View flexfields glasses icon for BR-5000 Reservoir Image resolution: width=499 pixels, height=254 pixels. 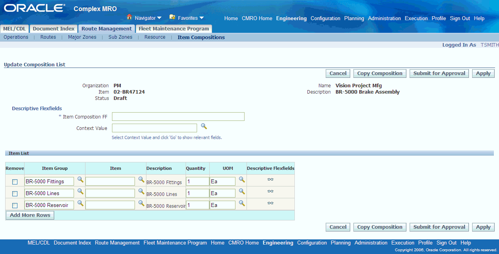[270, 203]
